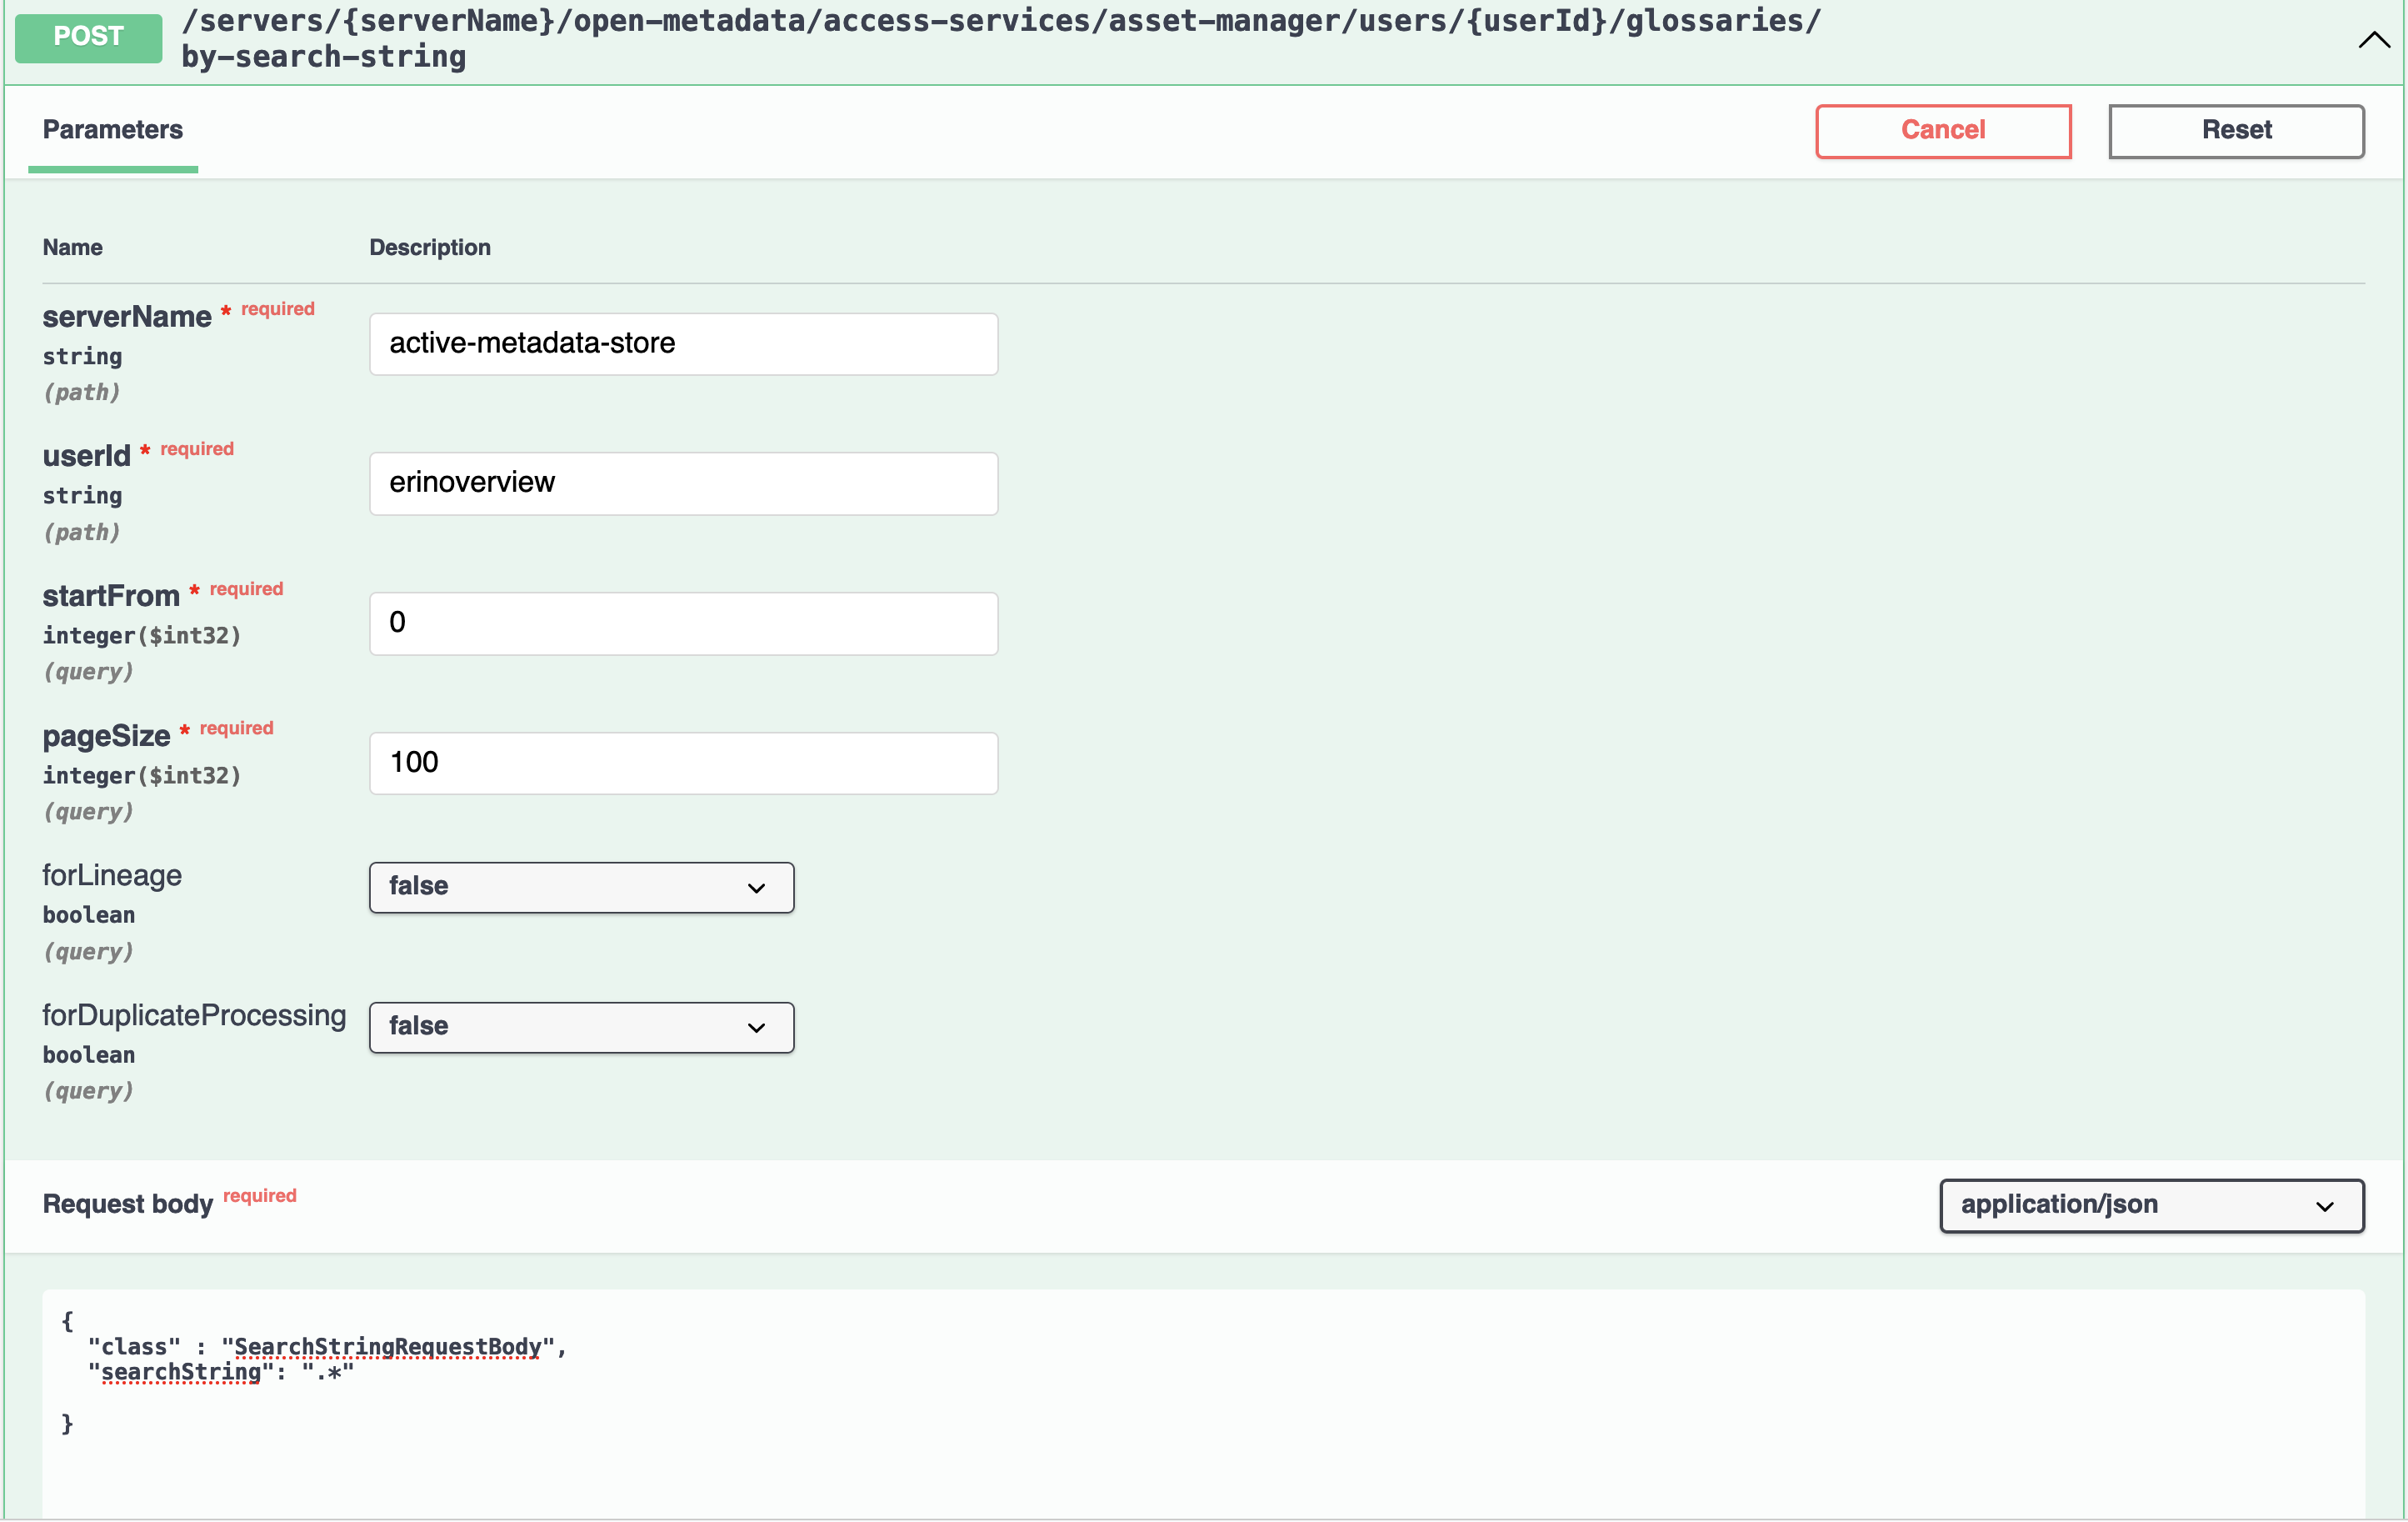This screenshot has height=1522, width=2408.
Task: Focus the startFrom input field
Action: click(x=683, y=623)
